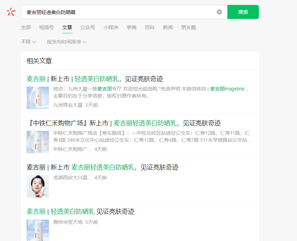
Task: Click the green 搜索 button
Action: [x=243, y=12]
